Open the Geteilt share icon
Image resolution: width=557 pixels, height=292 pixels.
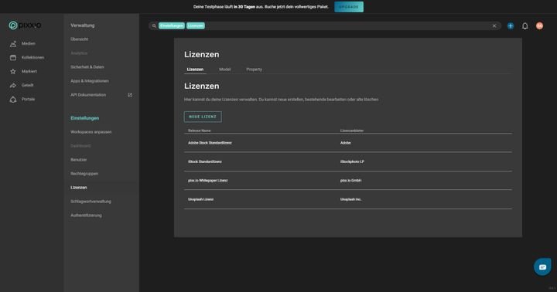click(x=13, y=85)
